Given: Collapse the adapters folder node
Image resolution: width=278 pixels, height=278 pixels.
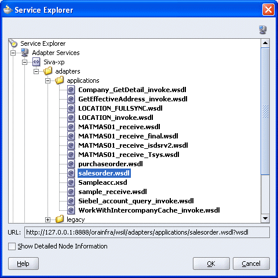Looking at the screenshot, I should coord(36,71).
